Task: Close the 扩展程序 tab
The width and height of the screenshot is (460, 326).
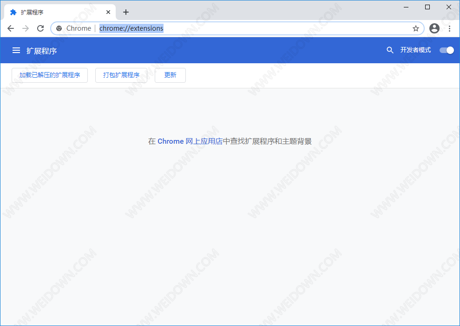Action: [x=108, y=12]
